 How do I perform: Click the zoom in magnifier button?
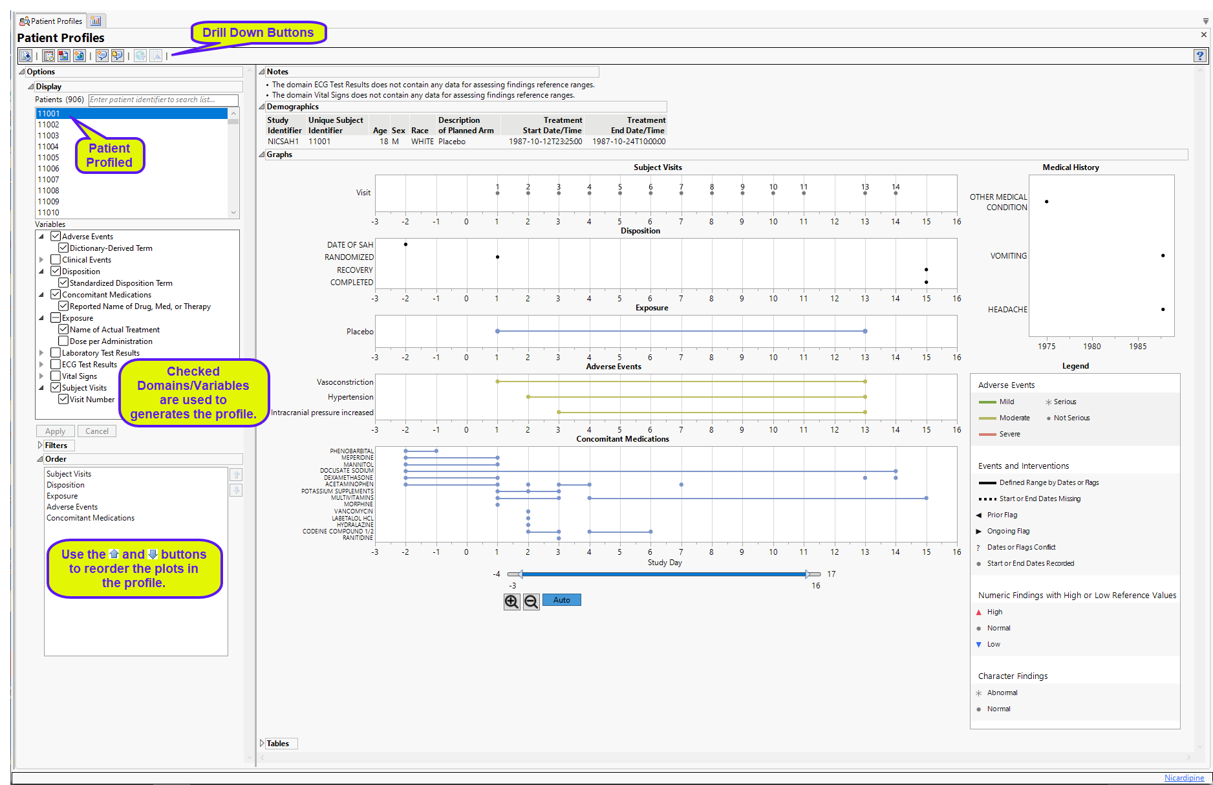click(x=511, y=602)
